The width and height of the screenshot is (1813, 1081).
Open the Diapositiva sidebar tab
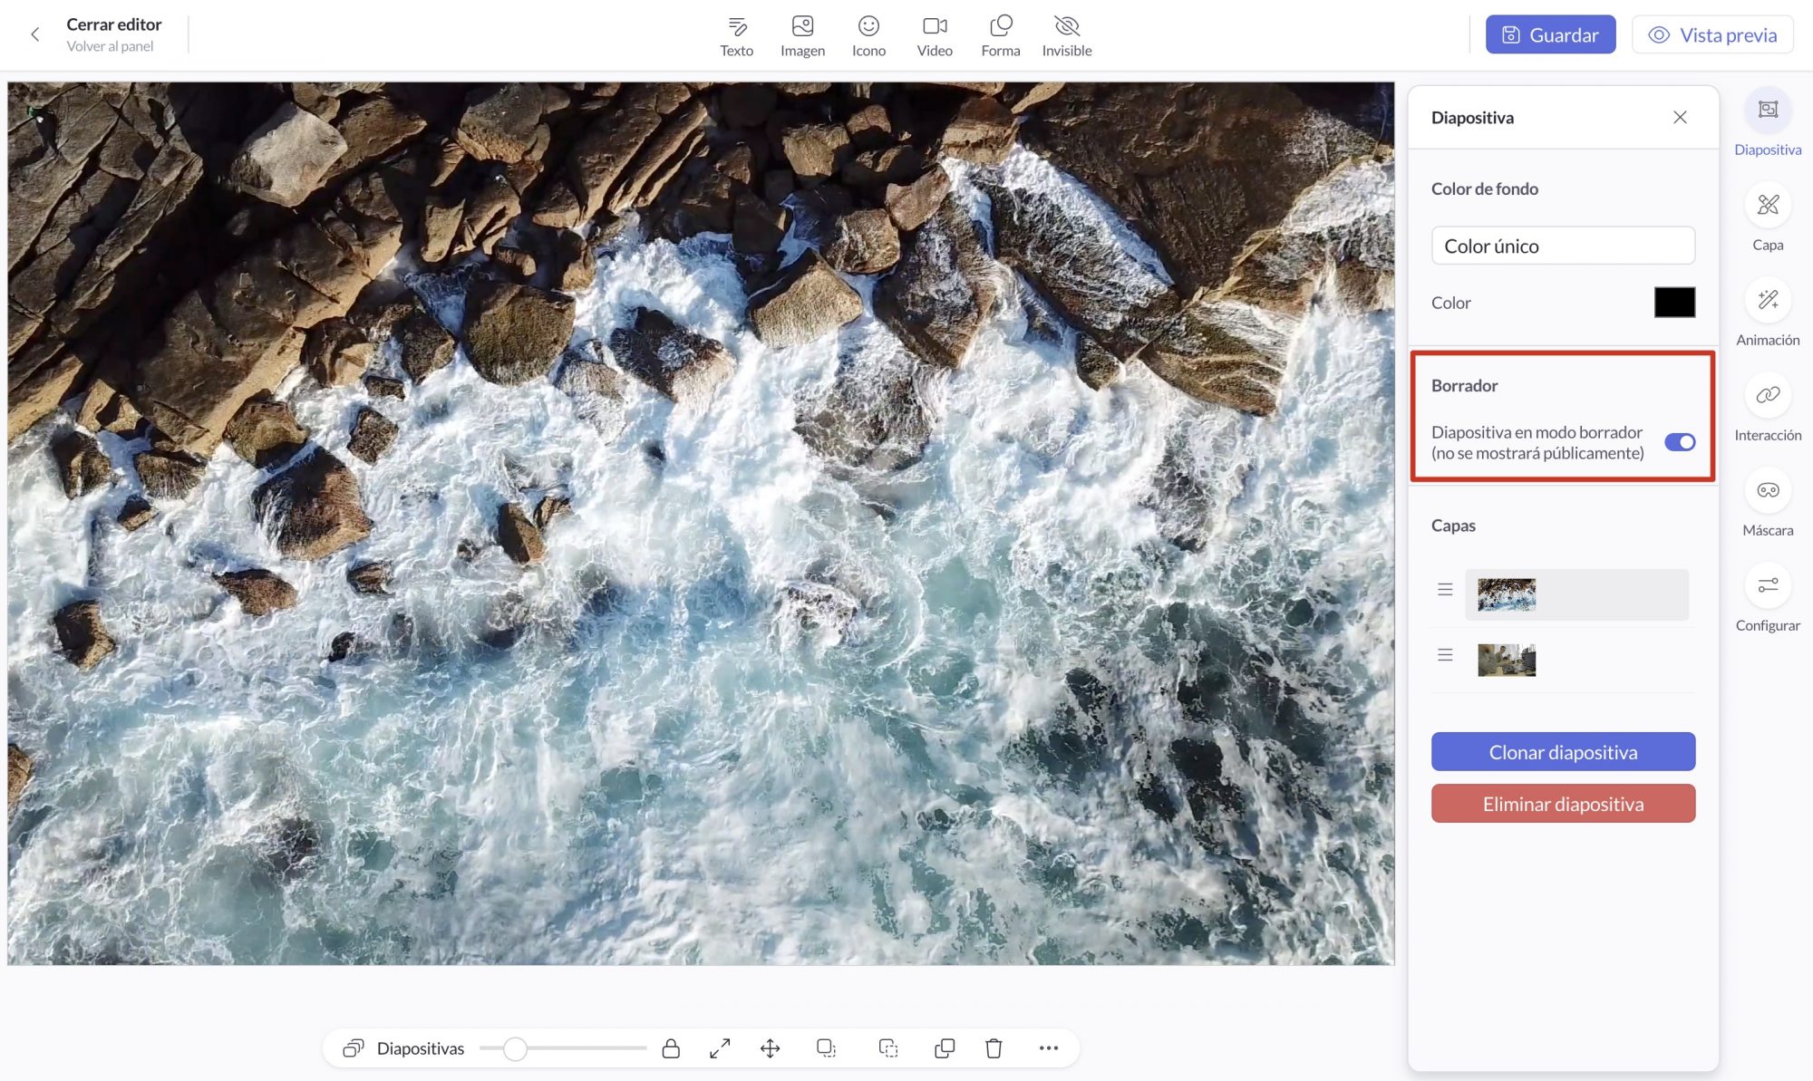coord(1768,123)
